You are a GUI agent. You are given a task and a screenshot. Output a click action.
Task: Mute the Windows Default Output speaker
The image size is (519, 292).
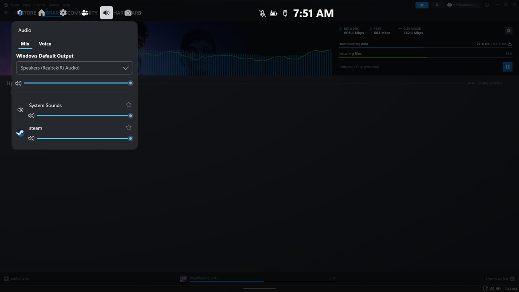(x=18, y=83)
